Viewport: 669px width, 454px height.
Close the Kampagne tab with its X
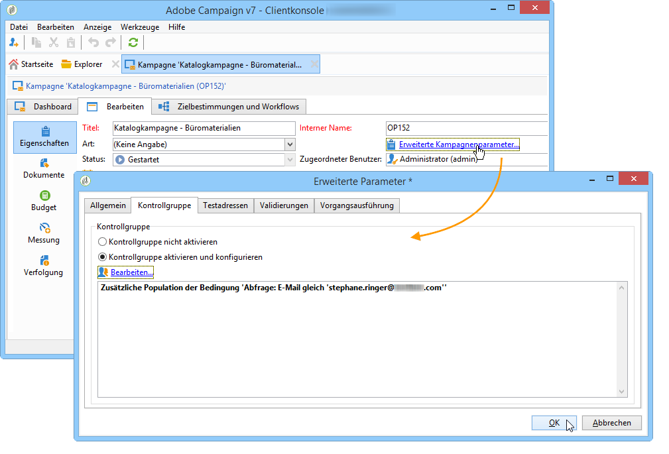(314, 64)
